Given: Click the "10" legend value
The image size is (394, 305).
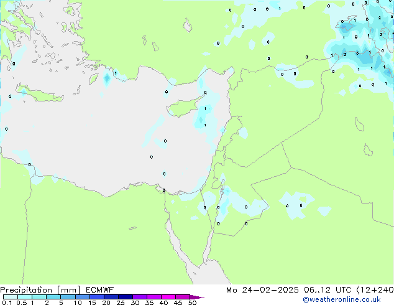Looking at the screenshot, I should (x=78, y=303).
